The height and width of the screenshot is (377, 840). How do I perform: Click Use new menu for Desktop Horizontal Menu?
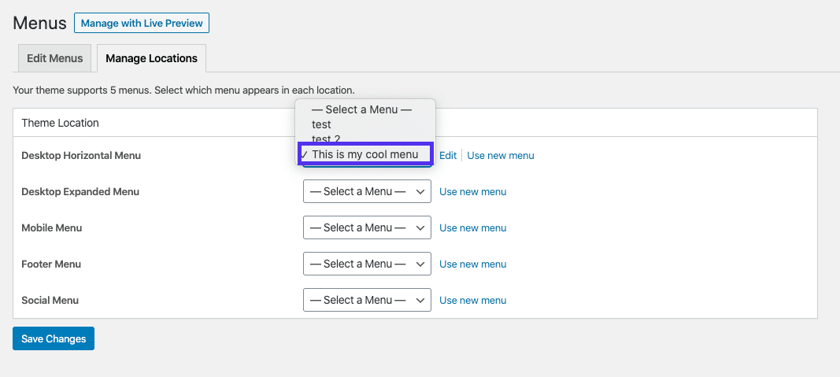pos(500,156)
